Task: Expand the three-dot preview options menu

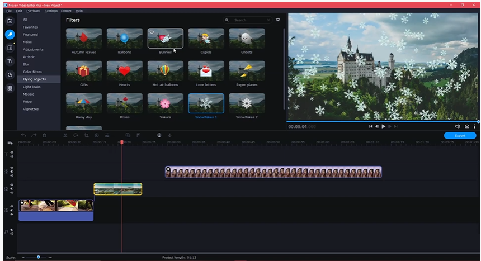Action: [475, 127]
